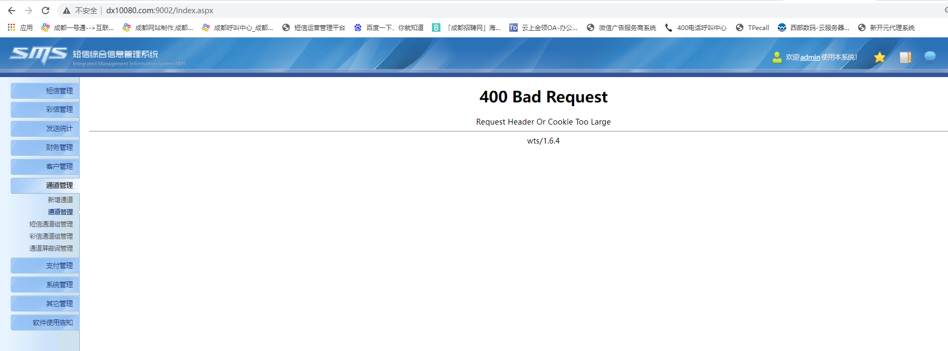Expand the 支付管理 menu section
Viewport: 948px width, 351px height.
click(45, 265)
